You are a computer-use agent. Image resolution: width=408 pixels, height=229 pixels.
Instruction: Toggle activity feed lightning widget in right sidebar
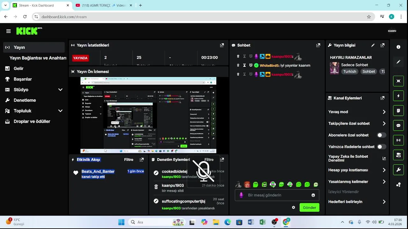click(398, 96)
